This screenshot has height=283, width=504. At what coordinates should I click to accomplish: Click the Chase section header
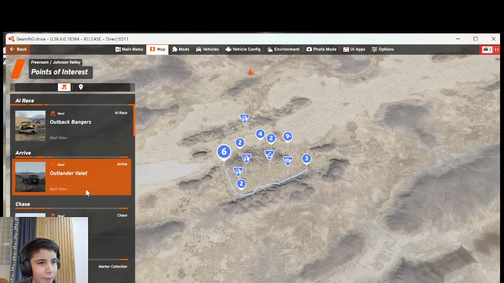click(x=23, y=204)
